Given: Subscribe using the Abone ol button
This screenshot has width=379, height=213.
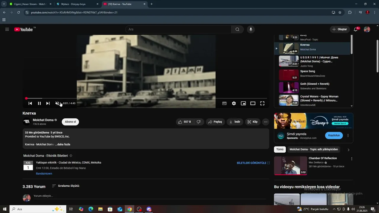Looking at the screenshot, I should pyautogui.click(x=70, y=122).
